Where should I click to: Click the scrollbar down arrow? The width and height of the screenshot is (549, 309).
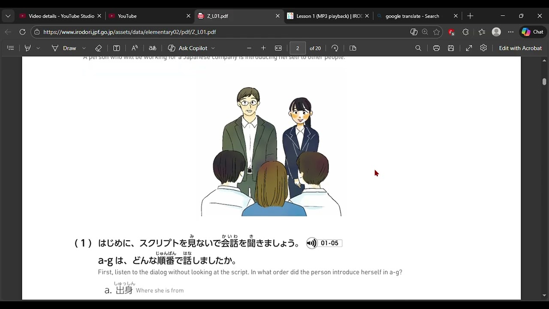[x=544, y=295]
